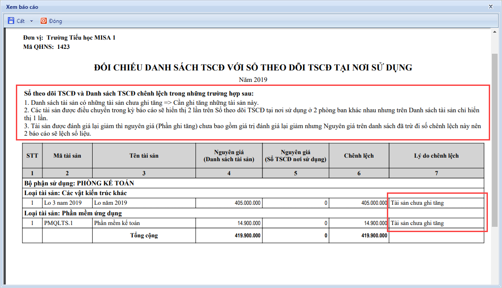This screenshot has height=288, width=502.
Task: Click the 419.900.000 total under Chênh lệch
Action: coord(374,236)
